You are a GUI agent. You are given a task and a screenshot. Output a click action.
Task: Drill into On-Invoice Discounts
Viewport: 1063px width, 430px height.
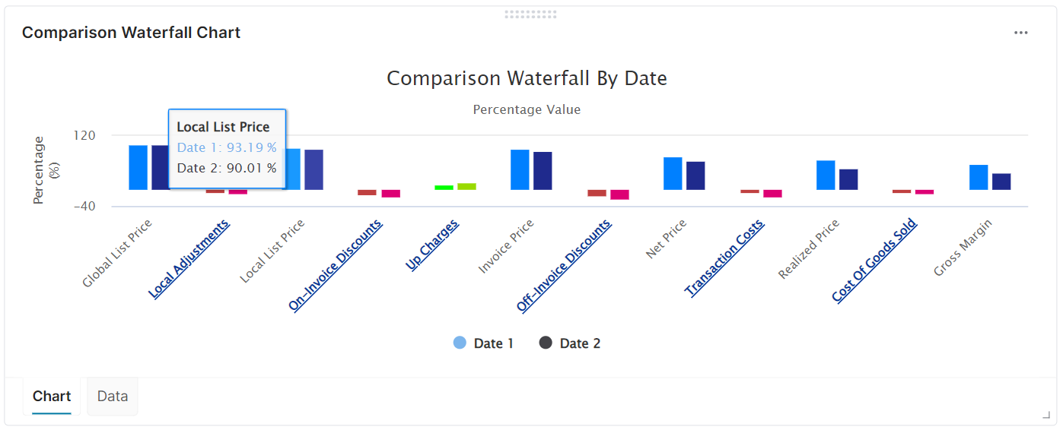point(336,265)
